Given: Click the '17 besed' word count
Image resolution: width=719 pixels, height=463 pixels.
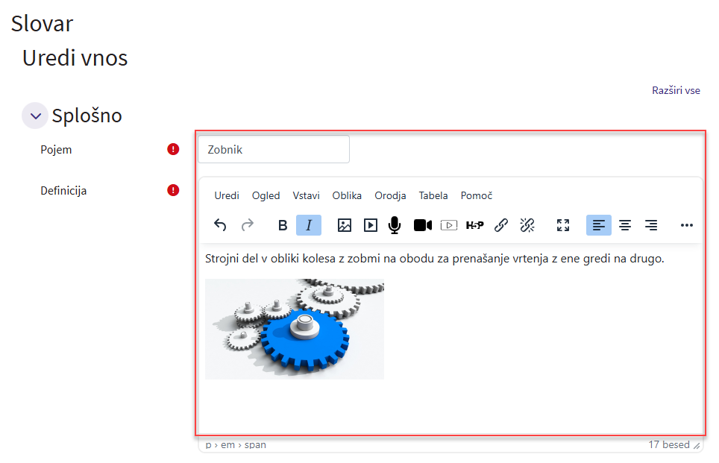Looking at the screenshot, I should 668,444.
